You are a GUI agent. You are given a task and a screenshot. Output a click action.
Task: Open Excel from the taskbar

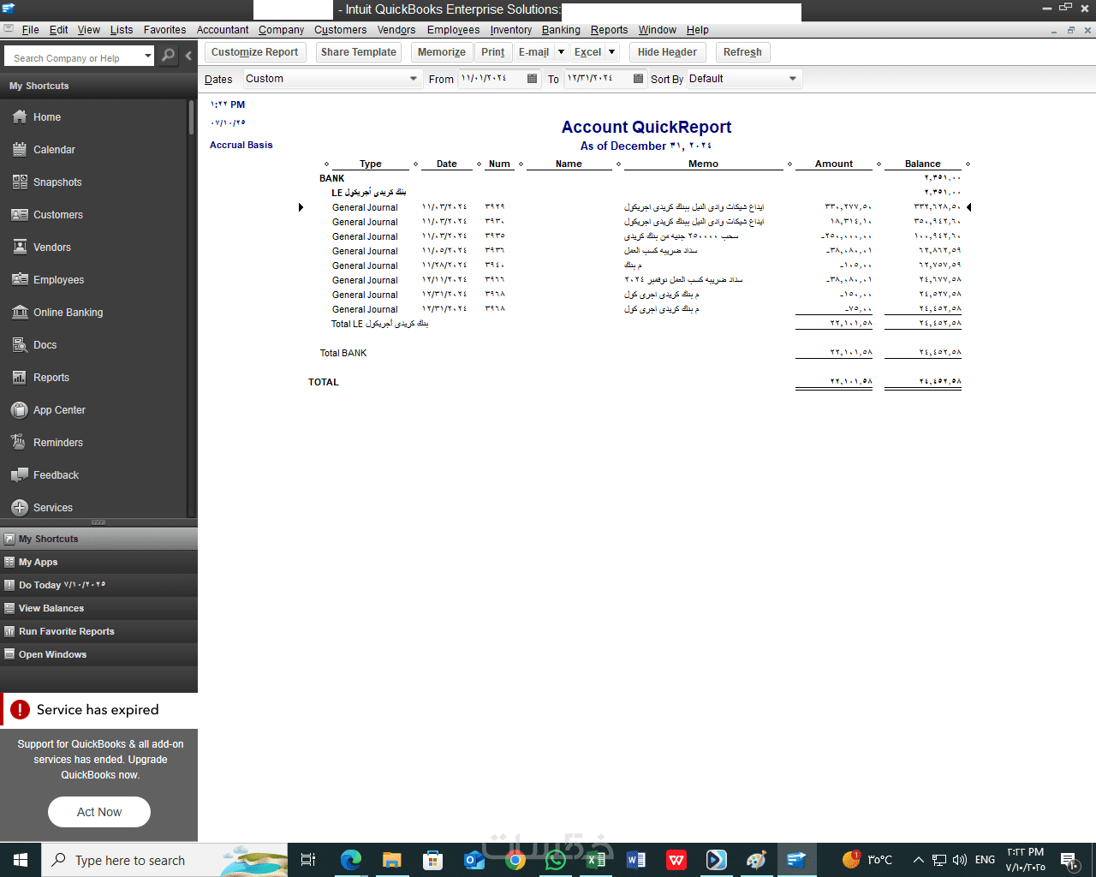point(595,860)
